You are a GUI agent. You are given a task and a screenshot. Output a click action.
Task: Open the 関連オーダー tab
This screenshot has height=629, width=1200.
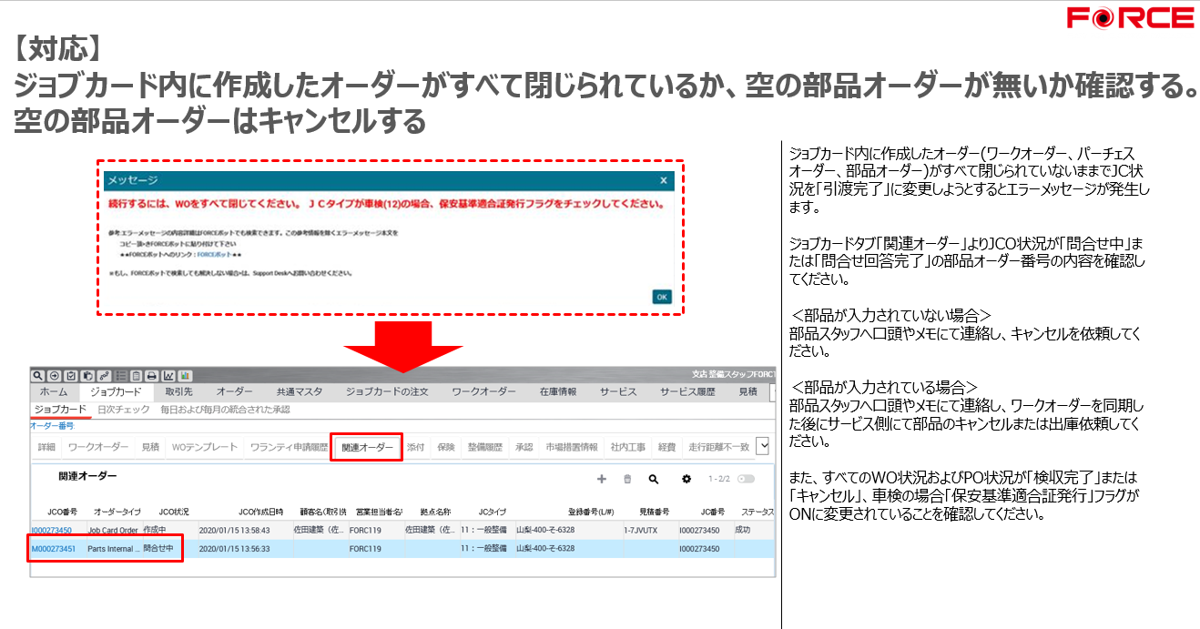coord(367,447)
